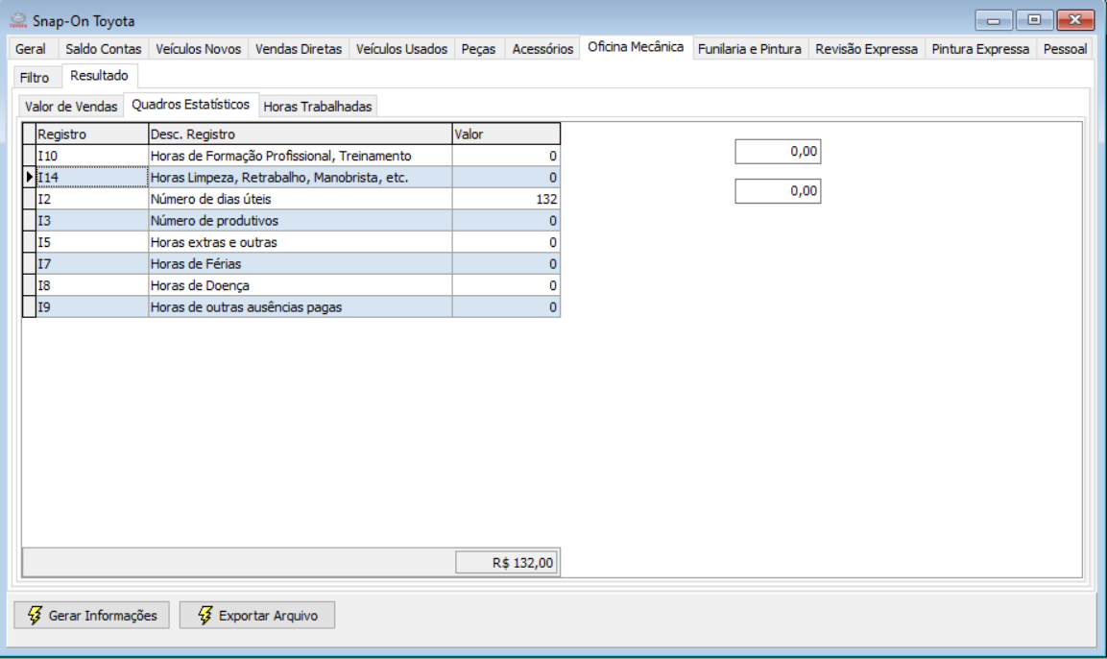Click 'Horas extras e outras' cell
Viewport: 1107px width, 659px height.
301,242
